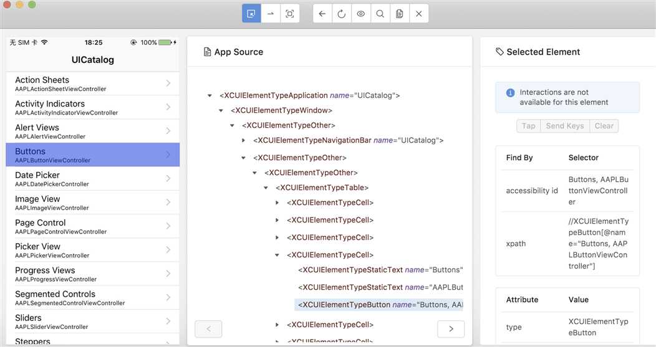Copy XML source using the document icon
The image size is (656, 347).
(x=399, y=14)
